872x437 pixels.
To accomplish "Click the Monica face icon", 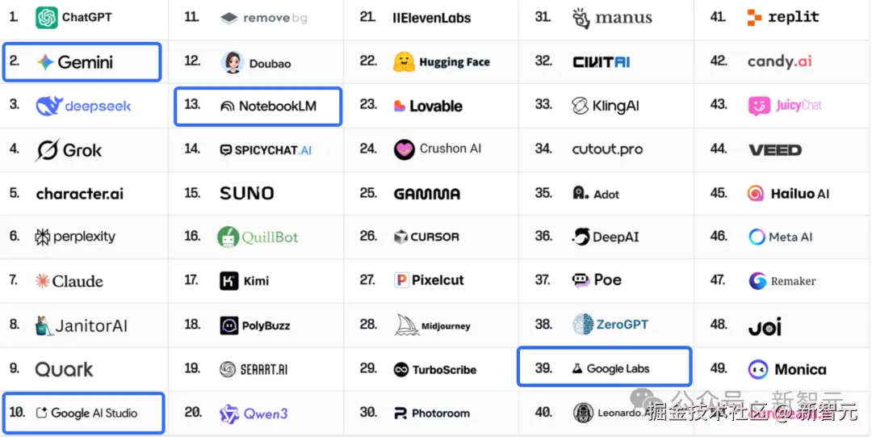I will pyautogui.click(x=757, y=369).
